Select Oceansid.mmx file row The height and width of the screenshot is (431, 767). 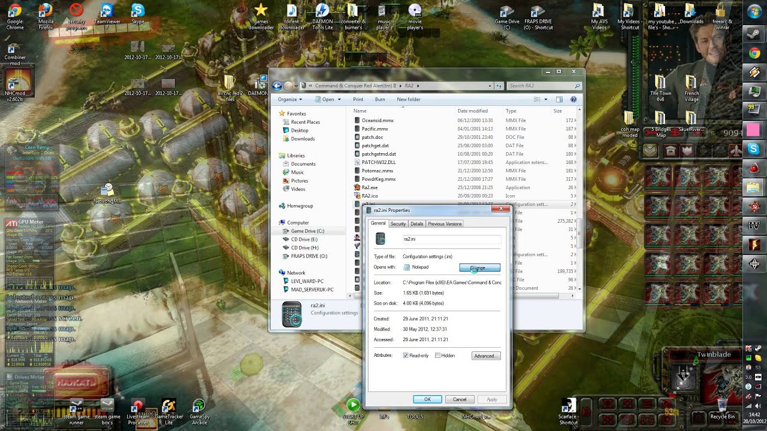(465, 120)
